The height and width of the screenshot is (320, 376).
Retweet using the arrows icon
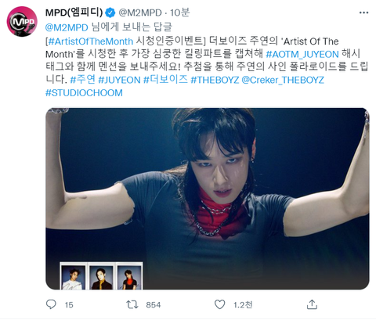click(x=132, y=304)
